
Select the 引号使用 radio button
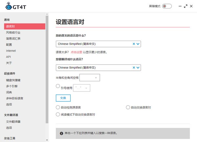coord(58,86)
